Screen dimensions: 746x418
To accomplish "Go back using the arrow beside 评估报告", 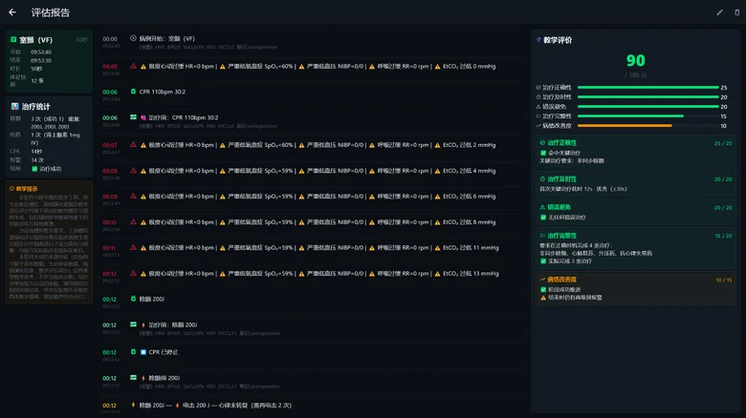I will 12,12.
